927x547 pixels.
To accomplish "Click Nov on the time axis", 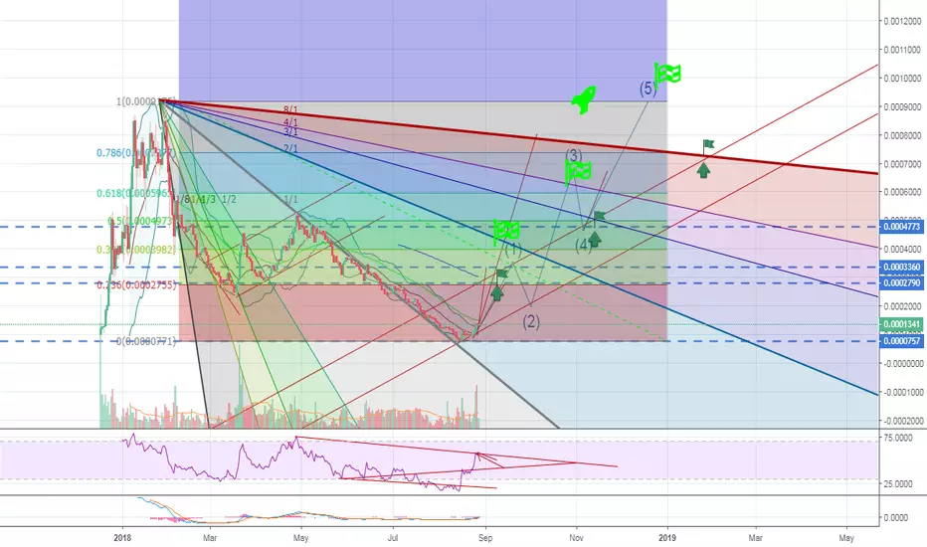I will (x=577, y=537).
